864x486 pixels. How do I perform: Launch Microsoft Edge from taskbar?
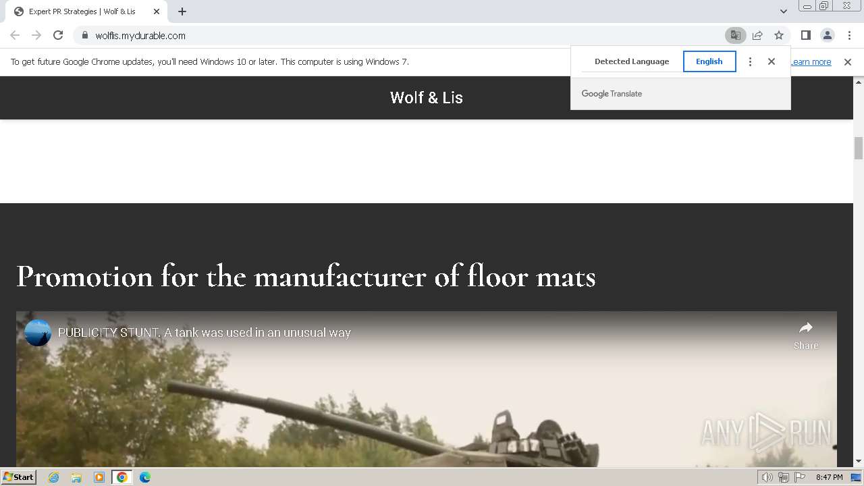[x=145, y=477]
